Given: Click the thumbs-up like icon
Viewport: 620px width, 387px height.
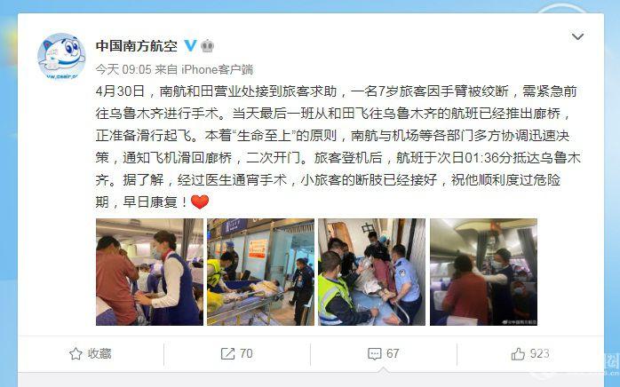Looking at the screenshot, I should coord(518,353).
